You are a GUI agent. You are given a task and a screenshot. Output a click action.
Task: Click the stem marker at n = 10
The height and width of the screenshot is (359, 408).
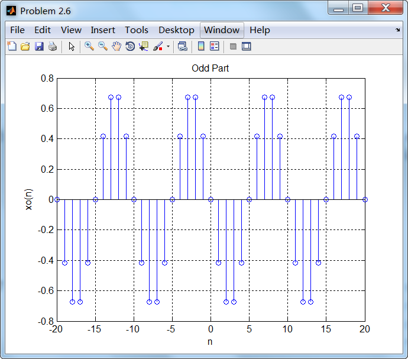(287, 200)
